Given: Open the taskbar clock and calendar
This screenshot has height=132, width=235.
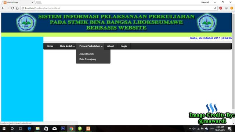Looking at the screenshot, I should 220,129.
